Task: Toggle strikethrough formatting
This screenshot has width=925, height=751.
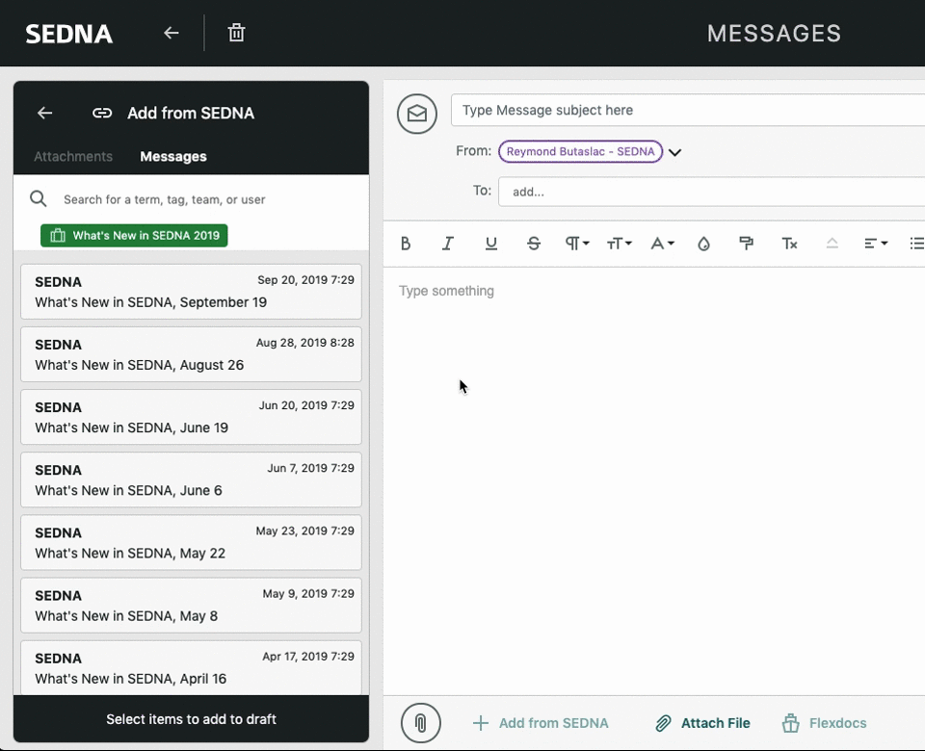Action: [533, 244]
